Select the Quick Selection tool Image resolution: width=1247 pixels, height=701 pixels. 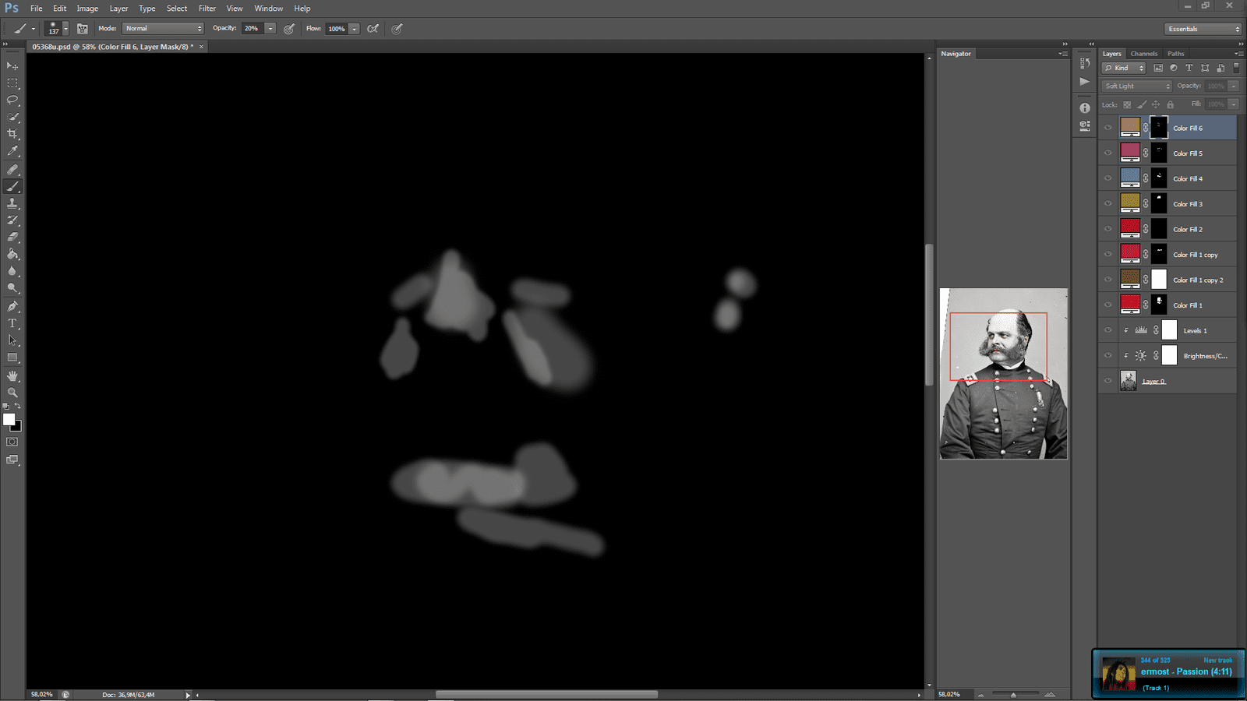pyautogui.click(x=12, y=118)
